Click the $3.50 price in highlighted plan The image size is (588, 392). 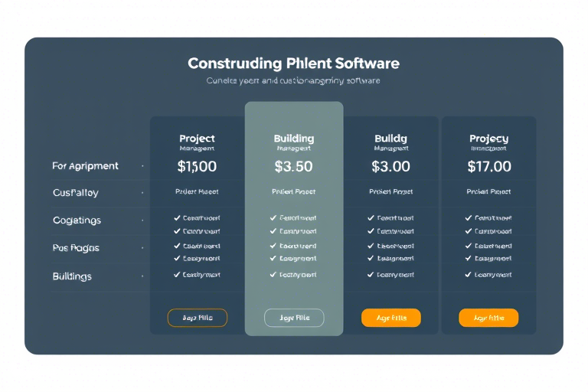click(x=294, y=167)
